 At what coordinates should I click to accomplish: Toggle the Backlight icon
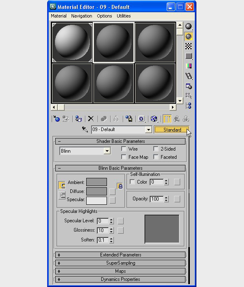[188, 36]
